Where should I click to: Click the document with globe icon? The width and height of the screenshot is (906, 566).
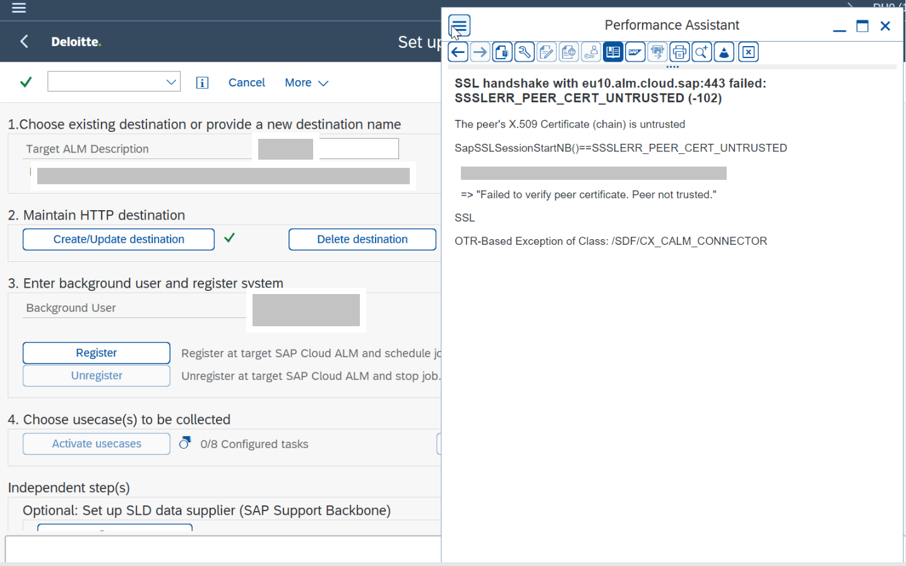coord(569,52)
